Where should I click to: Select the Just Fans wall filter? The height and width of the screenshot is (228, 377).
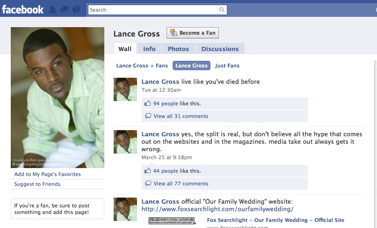[x=227, y=66]
